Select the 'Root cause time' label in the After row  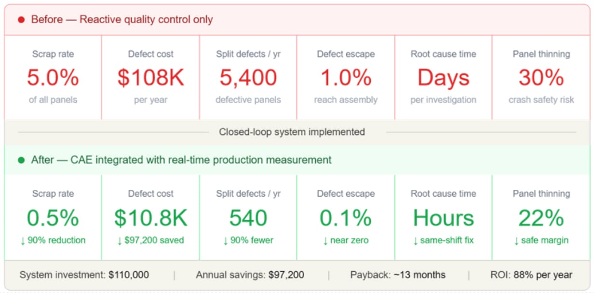(x=443, y=194)
